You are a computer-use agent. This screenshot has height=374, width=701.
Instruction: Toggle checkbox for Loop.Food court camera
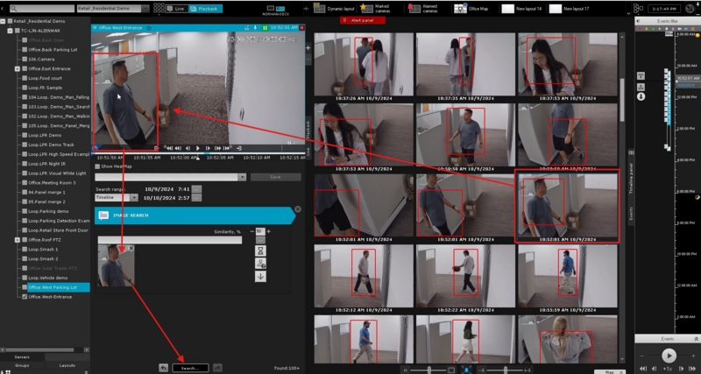(24, 78)
